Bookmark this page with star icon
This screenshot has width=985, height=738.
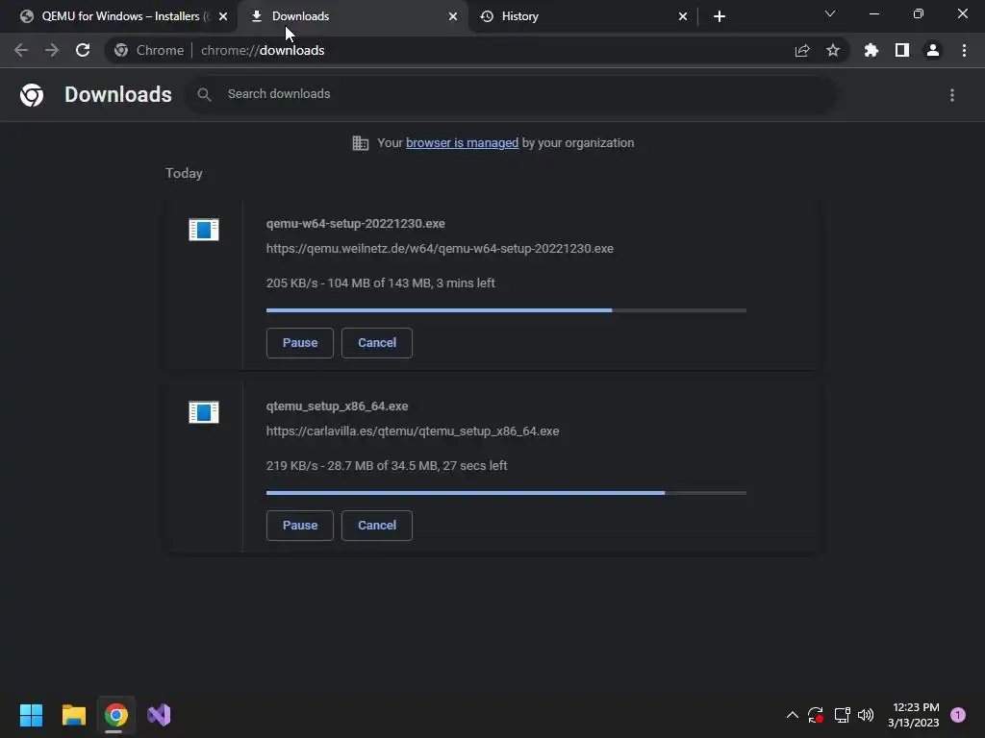click(833, 50)
